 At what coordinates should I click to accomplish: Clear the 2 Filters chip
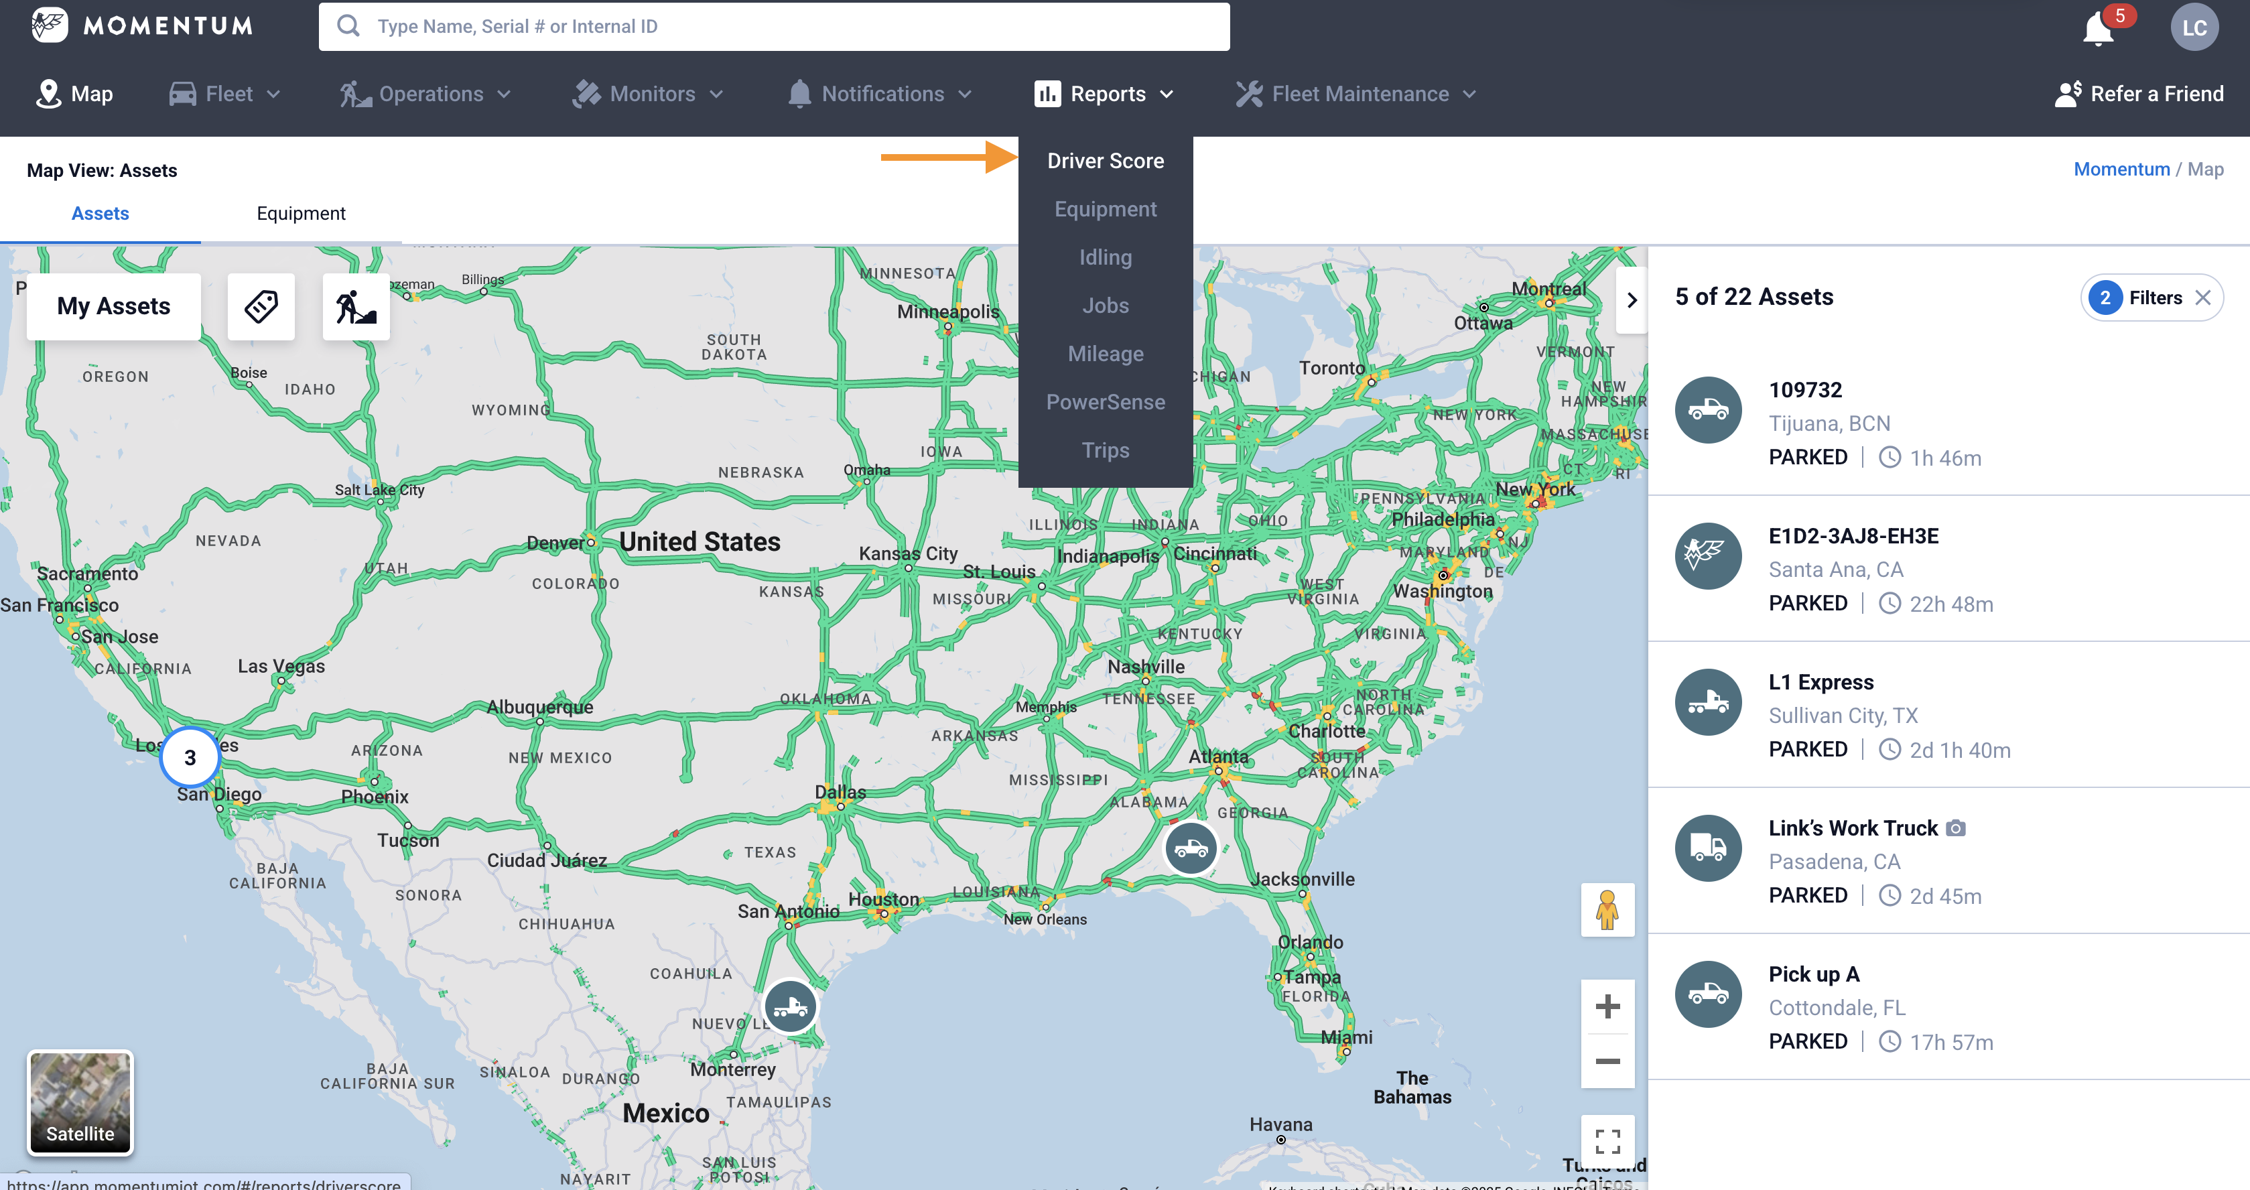[x=2203, y=298]
